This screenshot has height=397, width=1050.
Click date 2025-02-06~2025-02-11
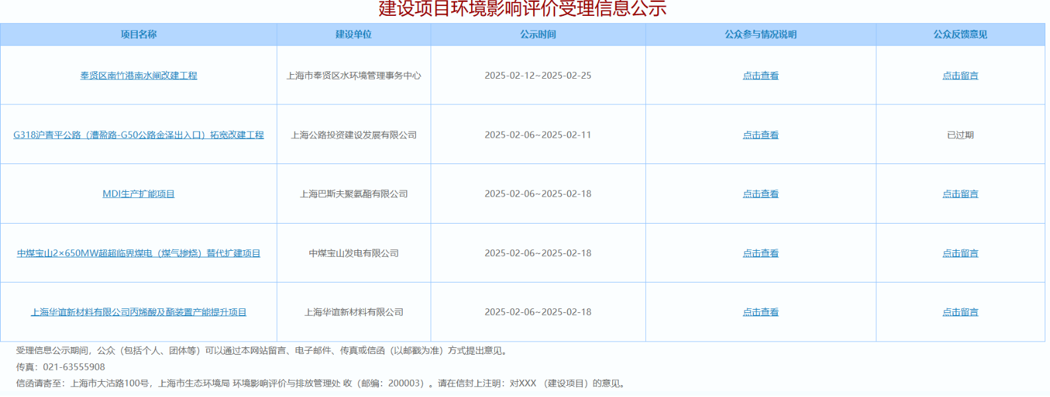(538, 135)
